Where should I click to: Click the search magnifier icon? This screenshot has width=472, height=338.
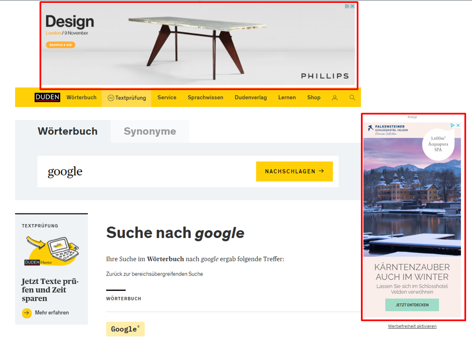click(352, 97)
